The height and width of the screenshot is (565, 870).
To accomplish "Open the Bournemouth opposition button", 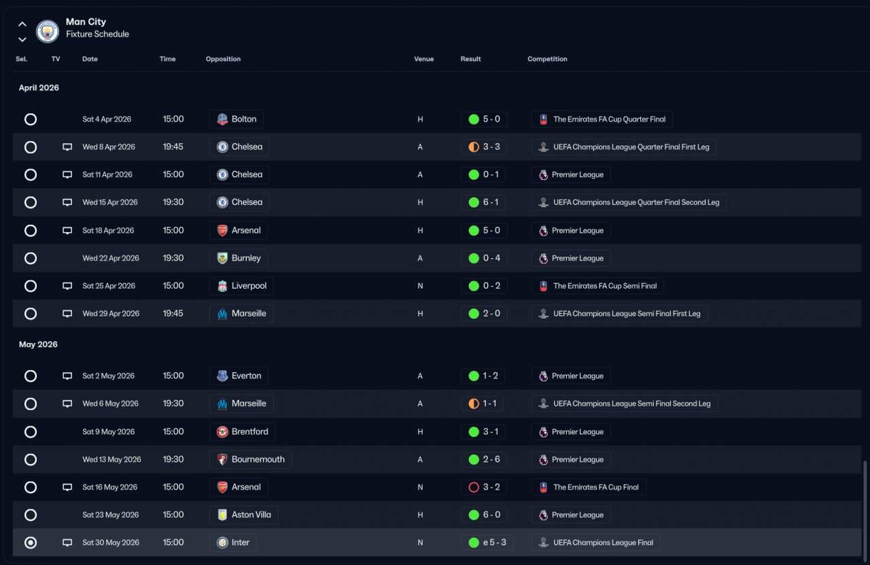I will [x=251, y=460].
